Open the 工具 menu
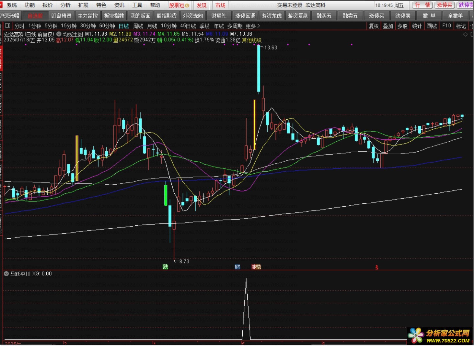This screenshot has height=346, width=475. pyautogui.click(x=137, y=5)
